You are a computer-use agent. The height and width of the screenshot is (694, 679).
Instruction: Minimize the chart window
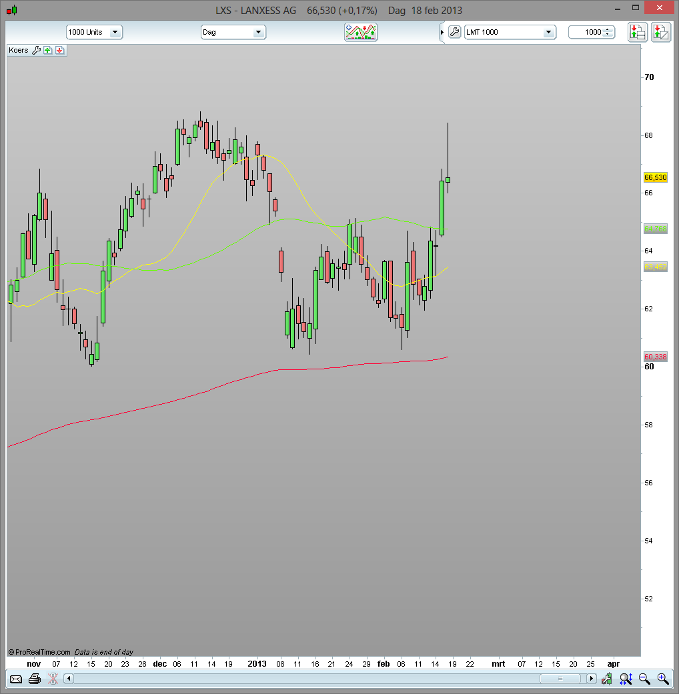point(618,8)
